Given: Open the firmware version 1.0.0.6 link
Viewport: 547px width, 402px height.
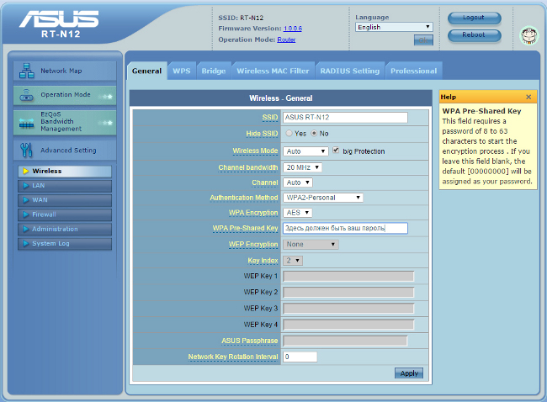Looking at the screenshot, I should pos(293,29).
